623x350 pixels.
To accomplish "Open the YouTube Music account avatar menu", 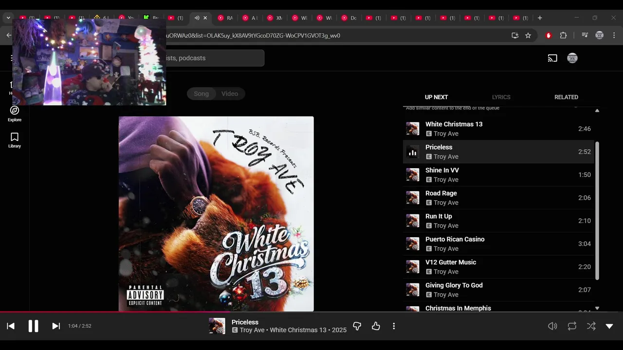I will click(x=572, y=58).
